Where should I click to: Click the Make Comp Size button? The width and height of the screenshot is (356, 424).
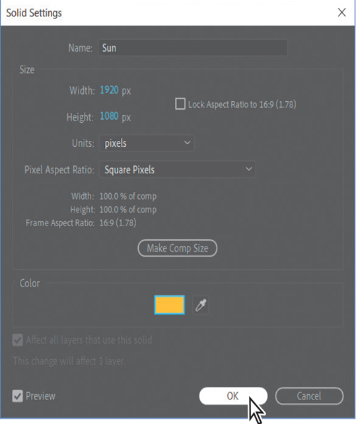[x=178, y=248]
